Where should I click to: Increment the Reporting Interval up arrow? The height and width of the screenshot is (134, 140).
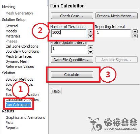pyautogui.click(x=135, y=31)
